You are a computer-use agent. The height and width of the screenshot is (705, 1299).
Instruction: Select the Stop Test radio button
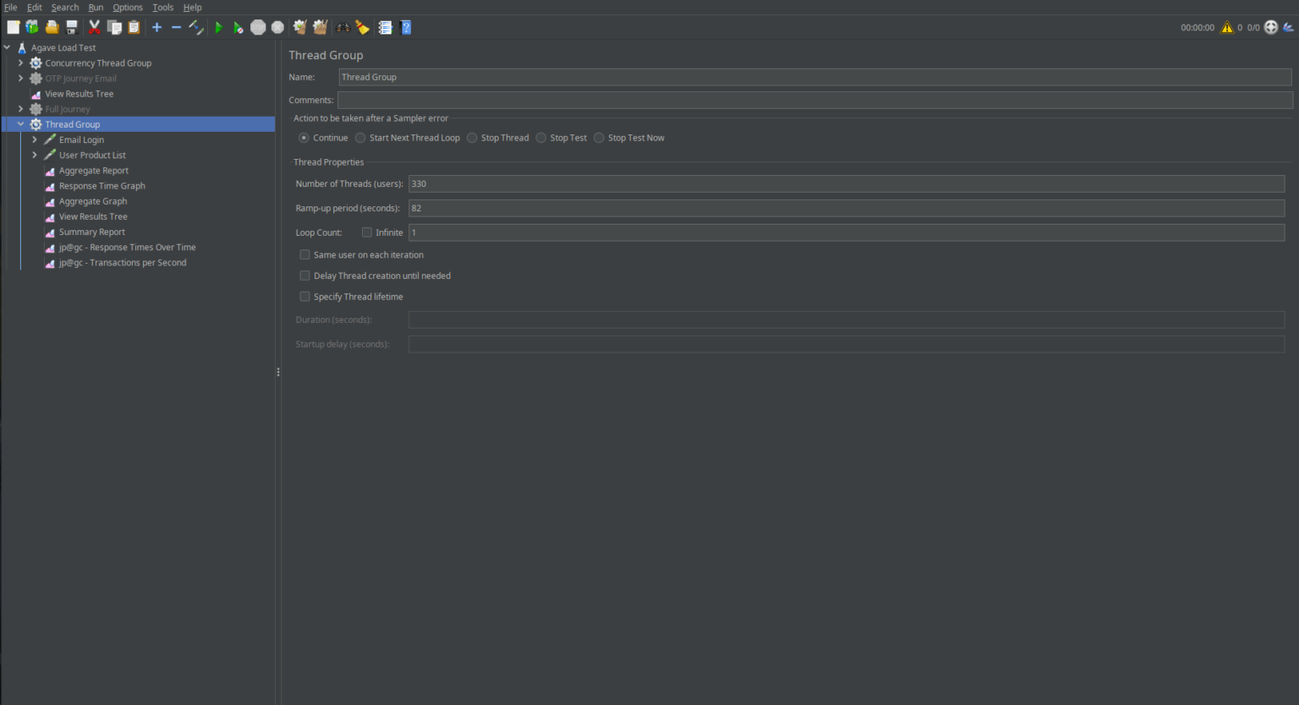pos(541,137)
